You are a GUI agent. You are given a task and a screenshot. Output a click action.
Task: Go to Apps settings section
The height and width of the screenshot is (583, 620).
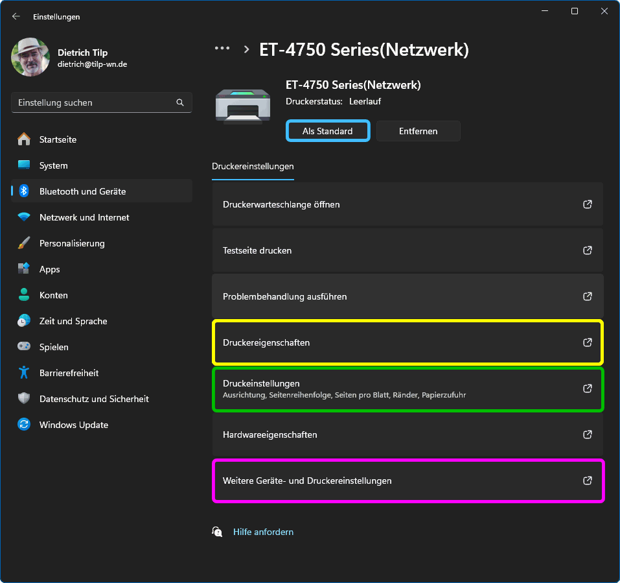coord(49,269)
